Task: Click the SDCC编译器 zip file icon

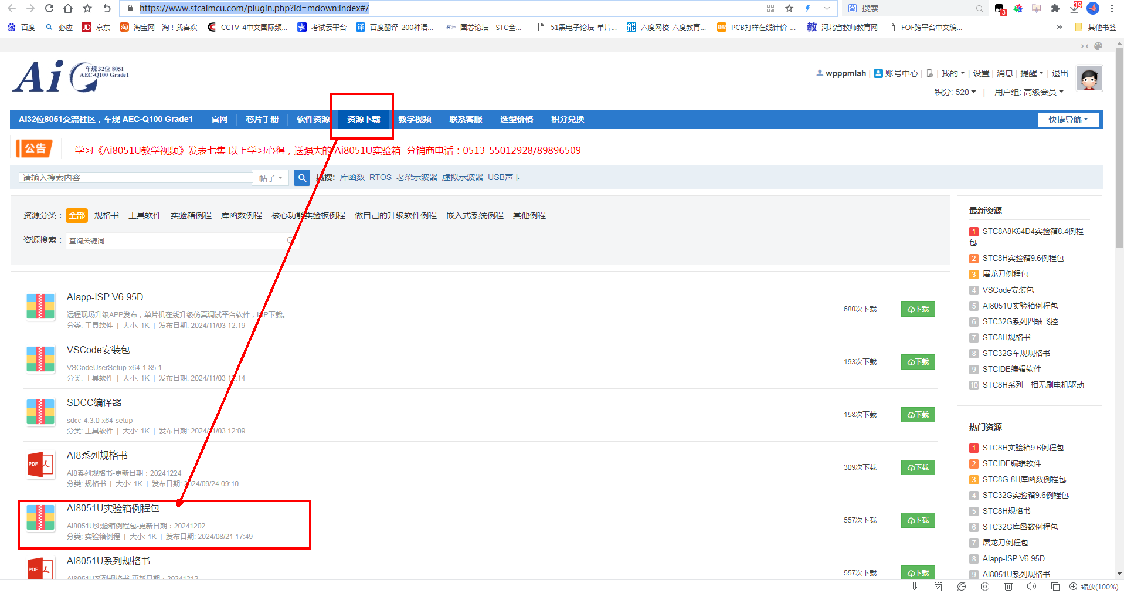Action: pyautogui.click(x=40, y=412)
